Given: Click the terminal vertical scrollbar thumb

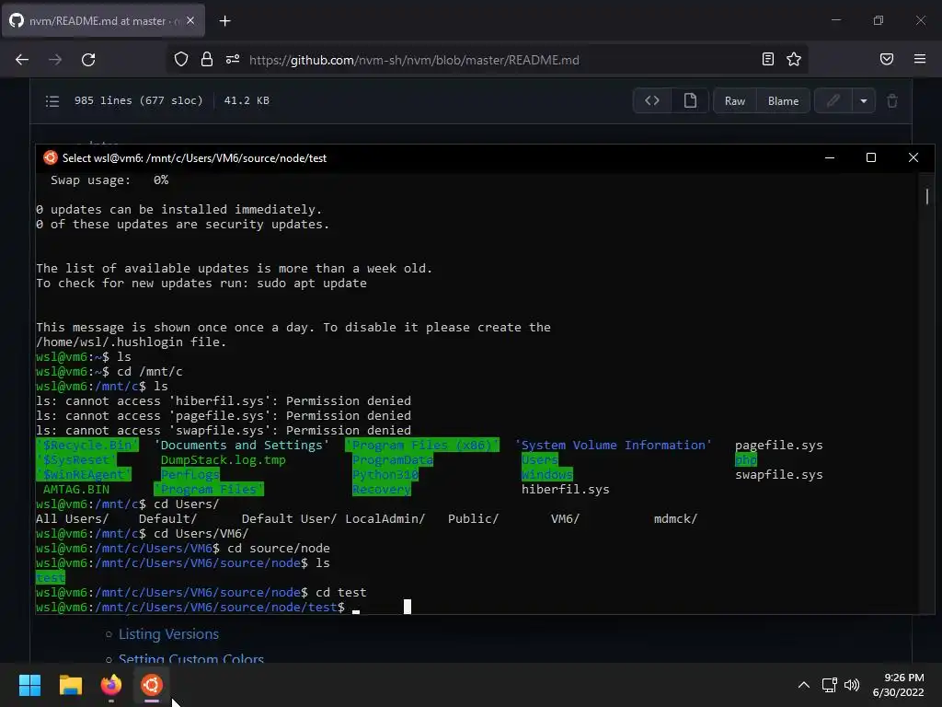Looking at the screenshot, I should pos(927,196).
